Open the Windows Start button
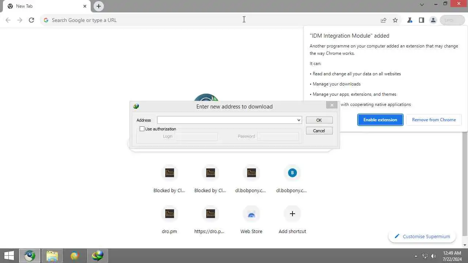Screen dimensions: 468x263 (x=9, y=256)
